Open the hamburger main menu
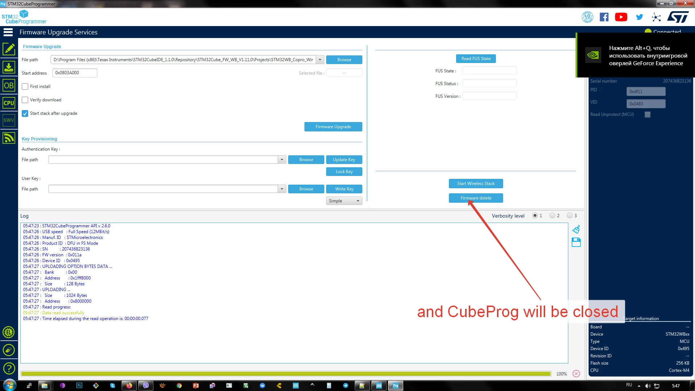Image resolution: width=695 pixels, height=391 pixels. [x=8, y=32]
